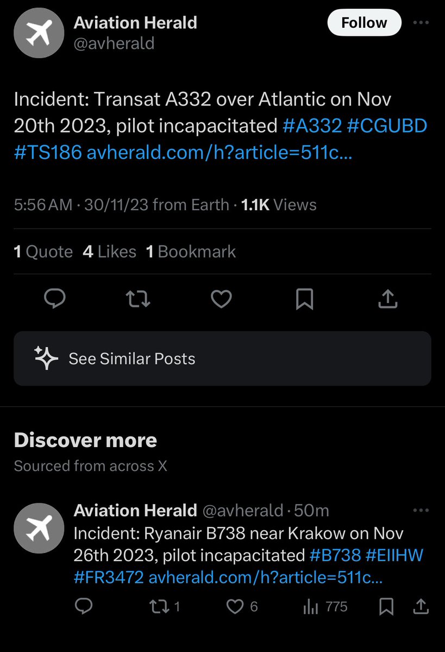Repost the Transat A332 incident post
The image size is (445, 652).
click(138, 298)
